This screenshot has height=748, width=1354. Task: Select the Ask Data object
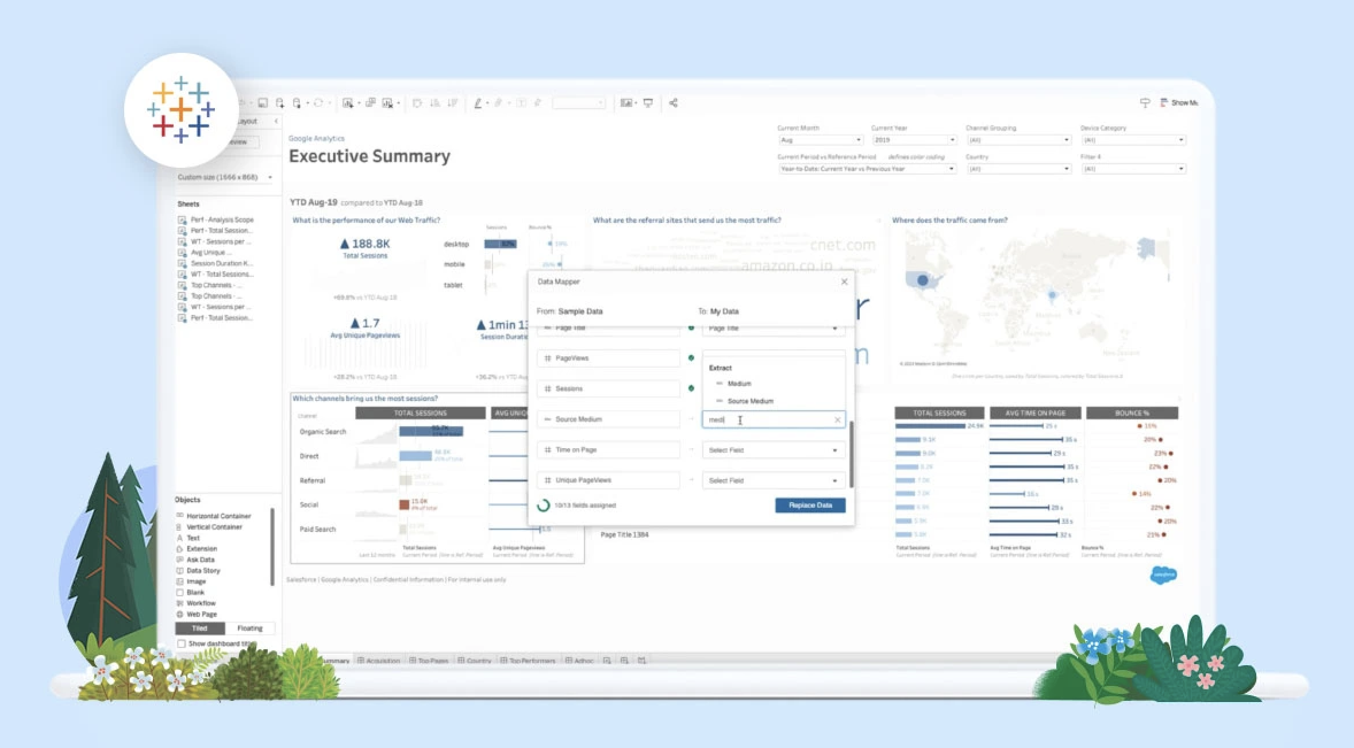(x=195, y=560)
